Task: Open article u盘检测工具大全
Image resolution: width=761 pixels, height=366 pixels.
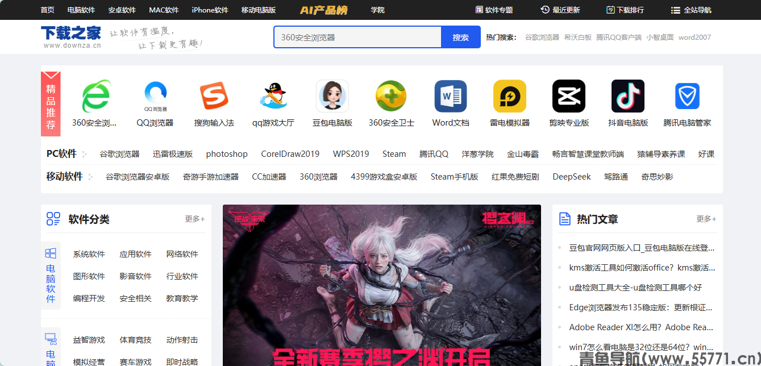Action: (635, 288)
